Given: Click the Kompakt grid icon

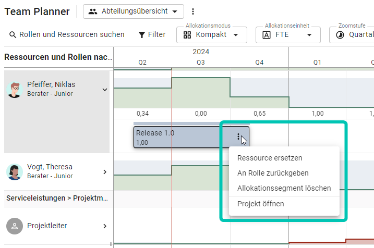Looking at the screenshot, I should click(x=187, y=35).
